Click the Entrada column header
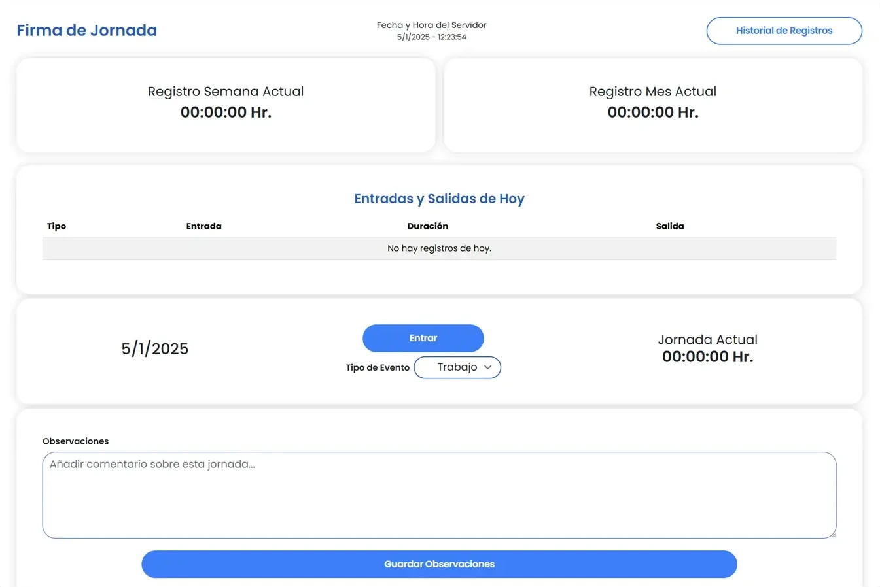 tap(203, 226)
